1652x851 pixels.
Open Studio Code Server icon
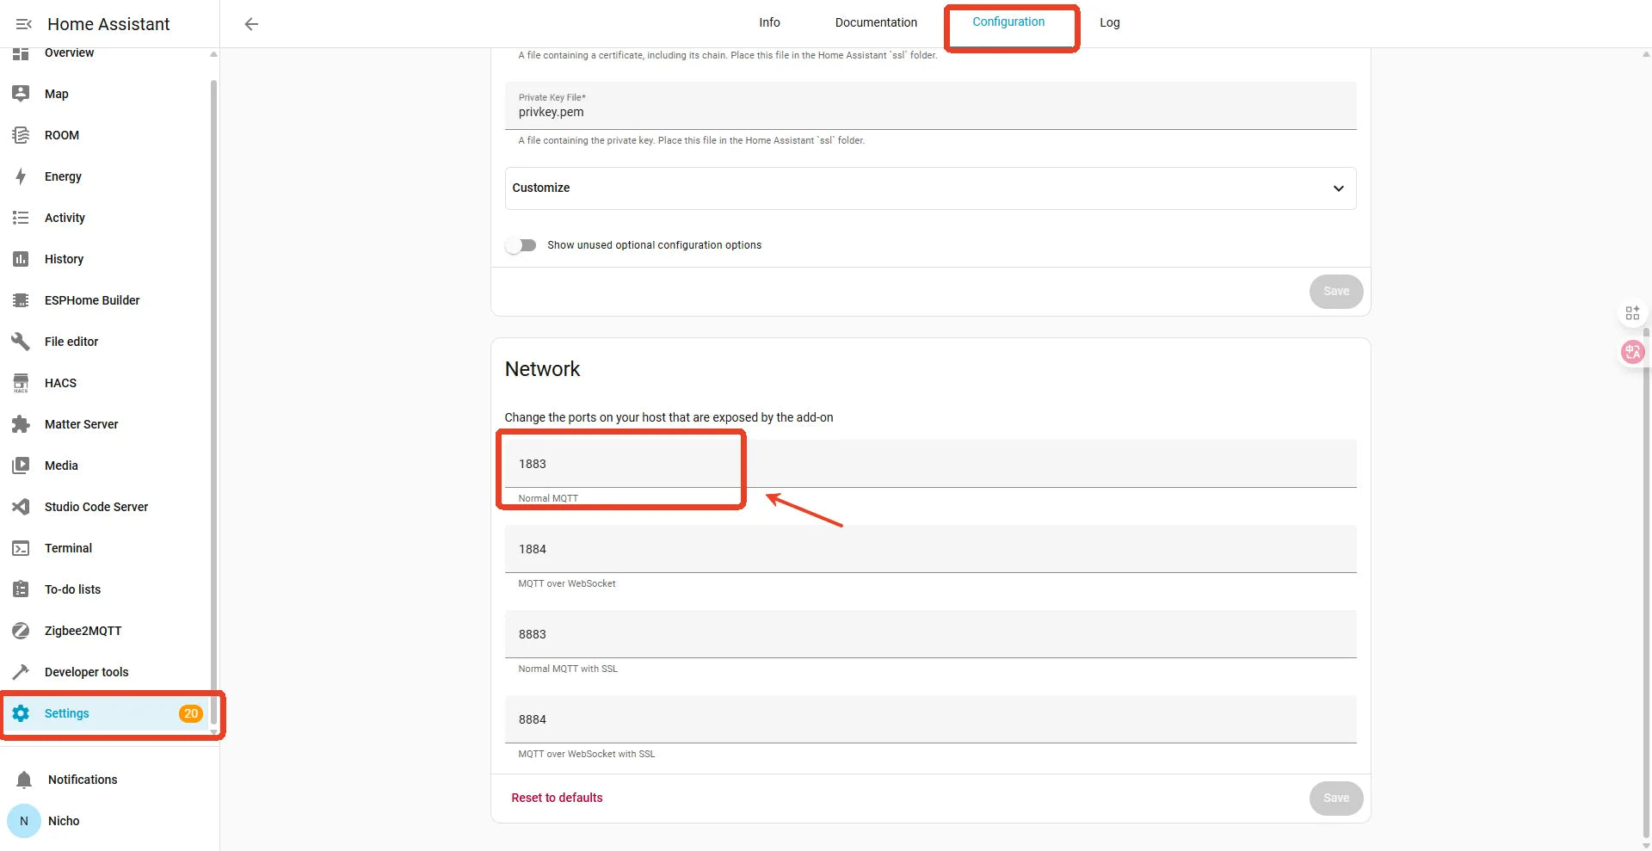[x=21, y=507]
